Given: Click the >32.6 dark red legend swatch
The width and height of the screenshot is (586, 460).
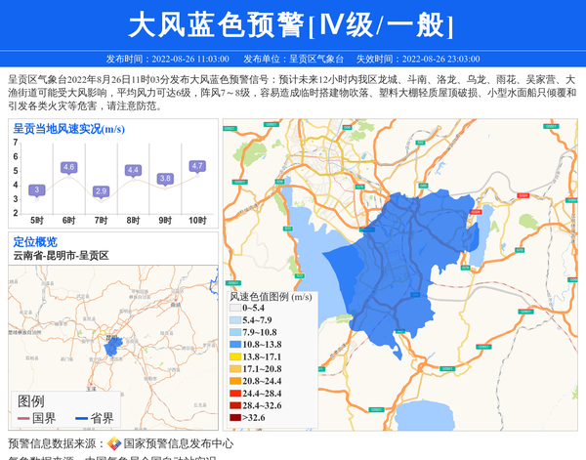Looking at the screenshot, I should click(x=234, y=418).
